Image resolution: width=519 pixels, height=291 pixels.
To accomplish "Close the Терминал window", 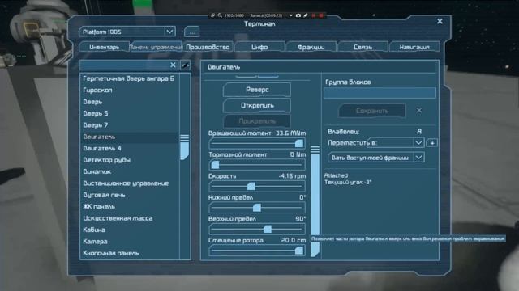I will pyautogui.click(x=440, y=21).
